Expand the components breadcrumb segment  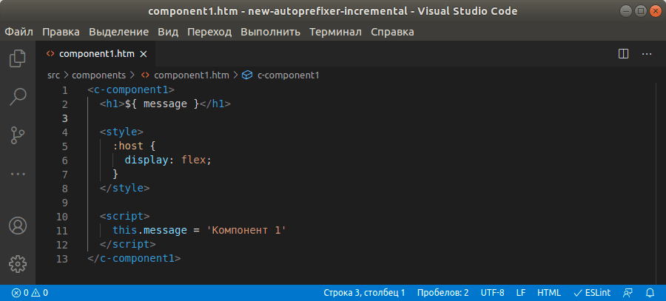coord(98,75)
